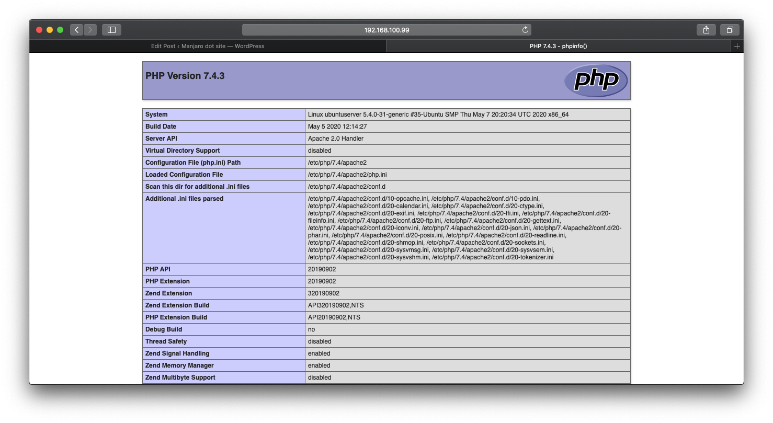Click the PHP Extension label
The image size is (773, 423).
pyautogui.click(x=167, y=281)
